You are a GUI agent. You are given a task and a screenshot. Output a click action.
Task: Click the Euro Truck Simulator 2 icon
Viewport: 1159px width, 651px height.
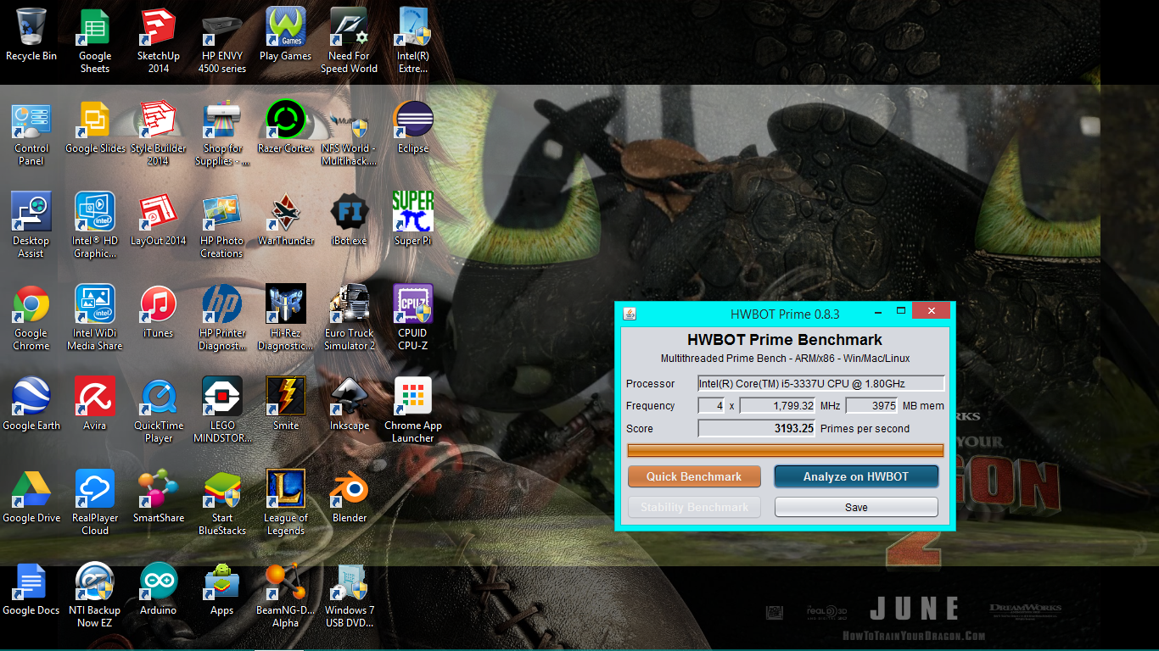[350, 304]
